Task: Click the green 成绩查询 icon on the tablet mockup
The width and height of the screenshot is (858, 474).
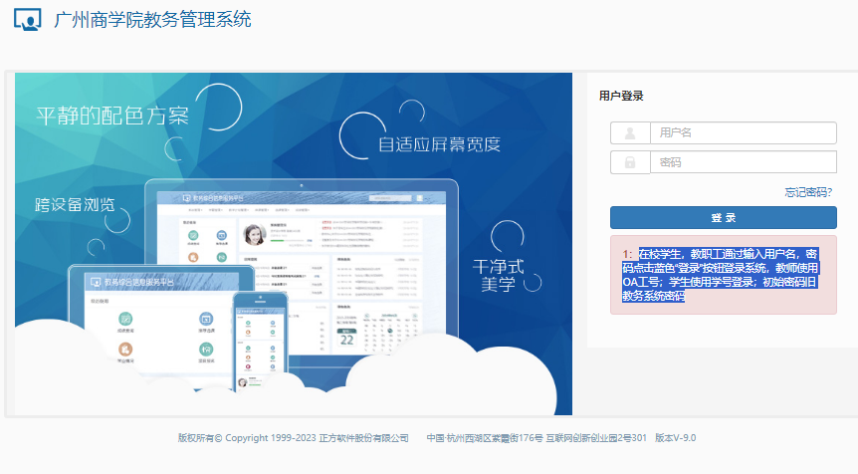Action: point(125,319)
